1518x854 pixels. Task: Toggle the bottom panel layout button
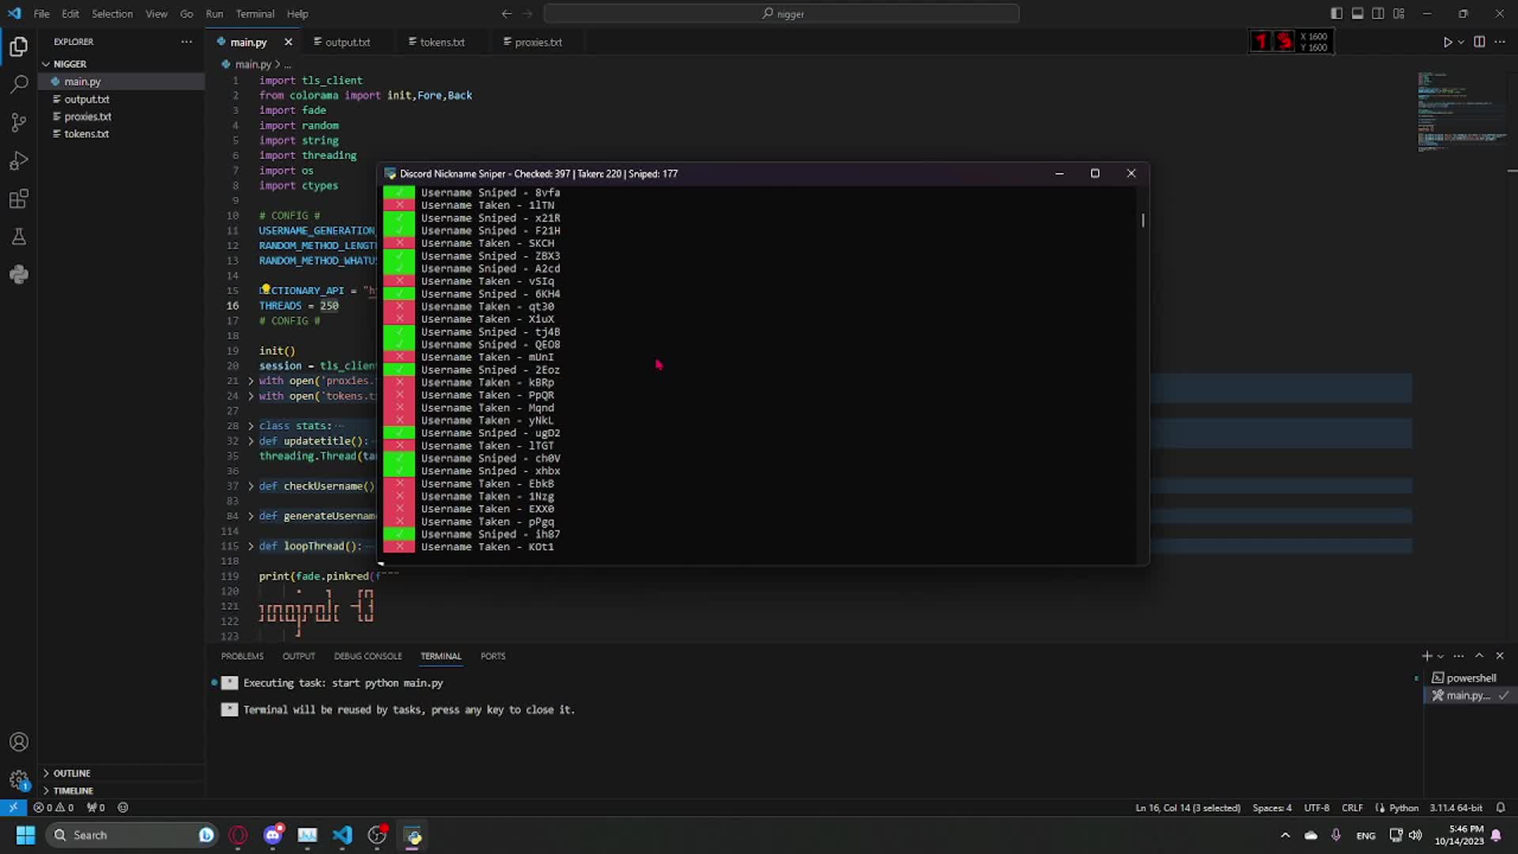point(1357,13)
